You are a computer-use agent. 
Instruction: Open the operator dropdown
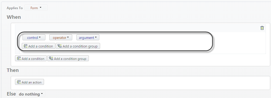61,37
